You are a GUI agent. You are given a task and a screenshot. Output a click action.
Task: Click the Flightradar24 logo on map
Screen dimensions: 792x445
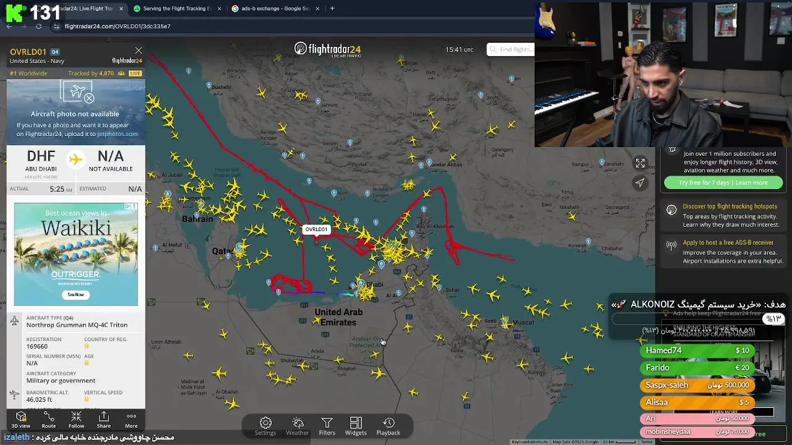point(327,49)
